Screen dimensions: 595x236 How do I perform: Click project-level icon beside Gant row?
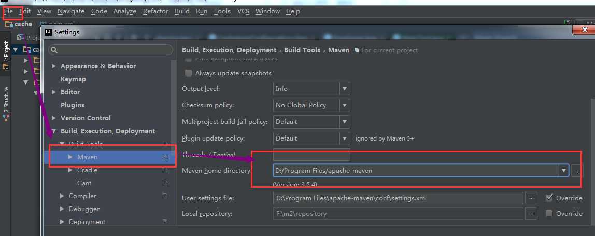click(165, 183)
